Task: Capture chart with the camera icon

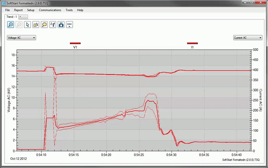Action: 61,25
